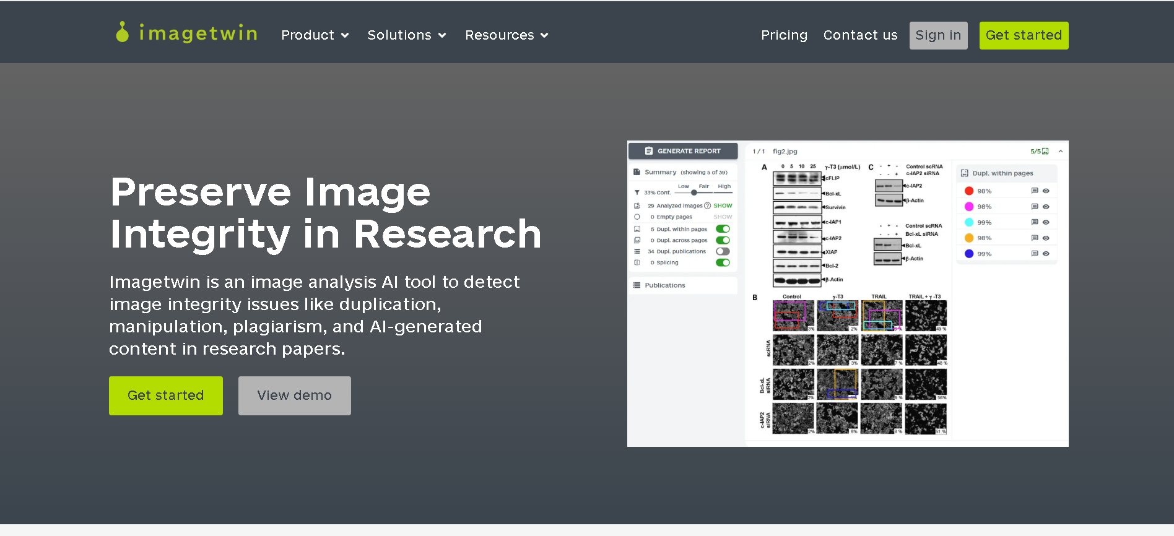This screenshot has height=536, width=1174.
Task: Click the Summary document icon
Action: coord(637,172)
